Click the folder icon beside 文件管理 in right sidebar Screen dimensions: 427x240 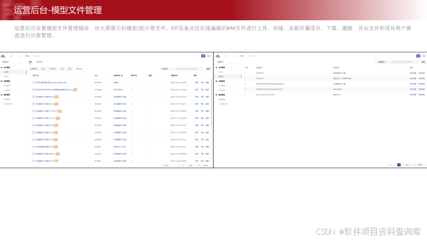click(x=217, y=68)
